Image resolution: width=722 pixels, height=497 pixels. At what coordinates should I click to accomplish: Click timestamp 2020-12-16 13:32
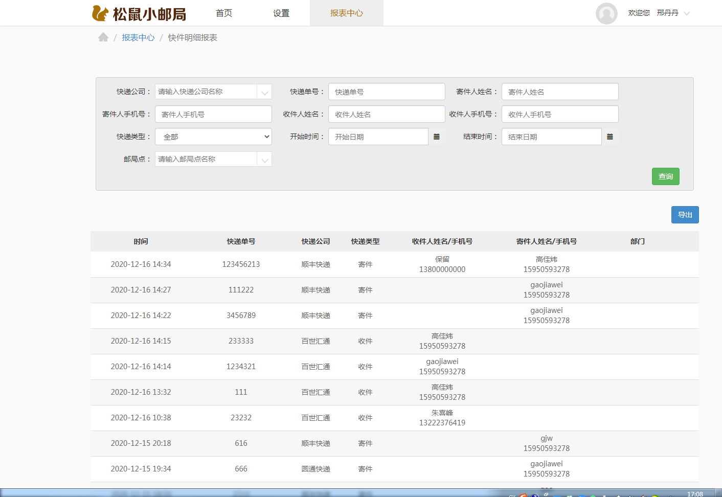click(141, 392)
